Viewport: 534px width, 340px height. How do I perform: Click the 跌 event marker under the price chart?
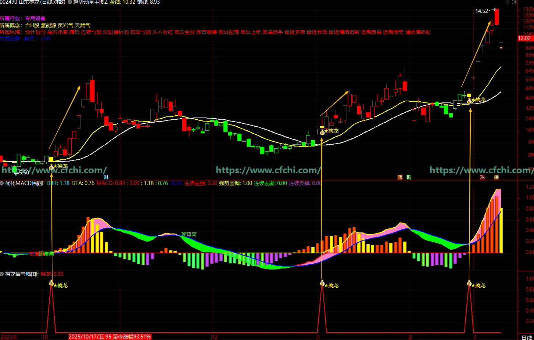coord(409,177)
